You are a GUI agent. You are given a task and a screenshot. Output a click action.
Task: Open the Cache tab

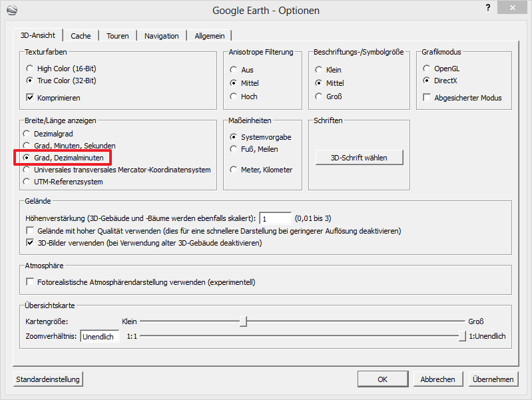tap(81, 36)
